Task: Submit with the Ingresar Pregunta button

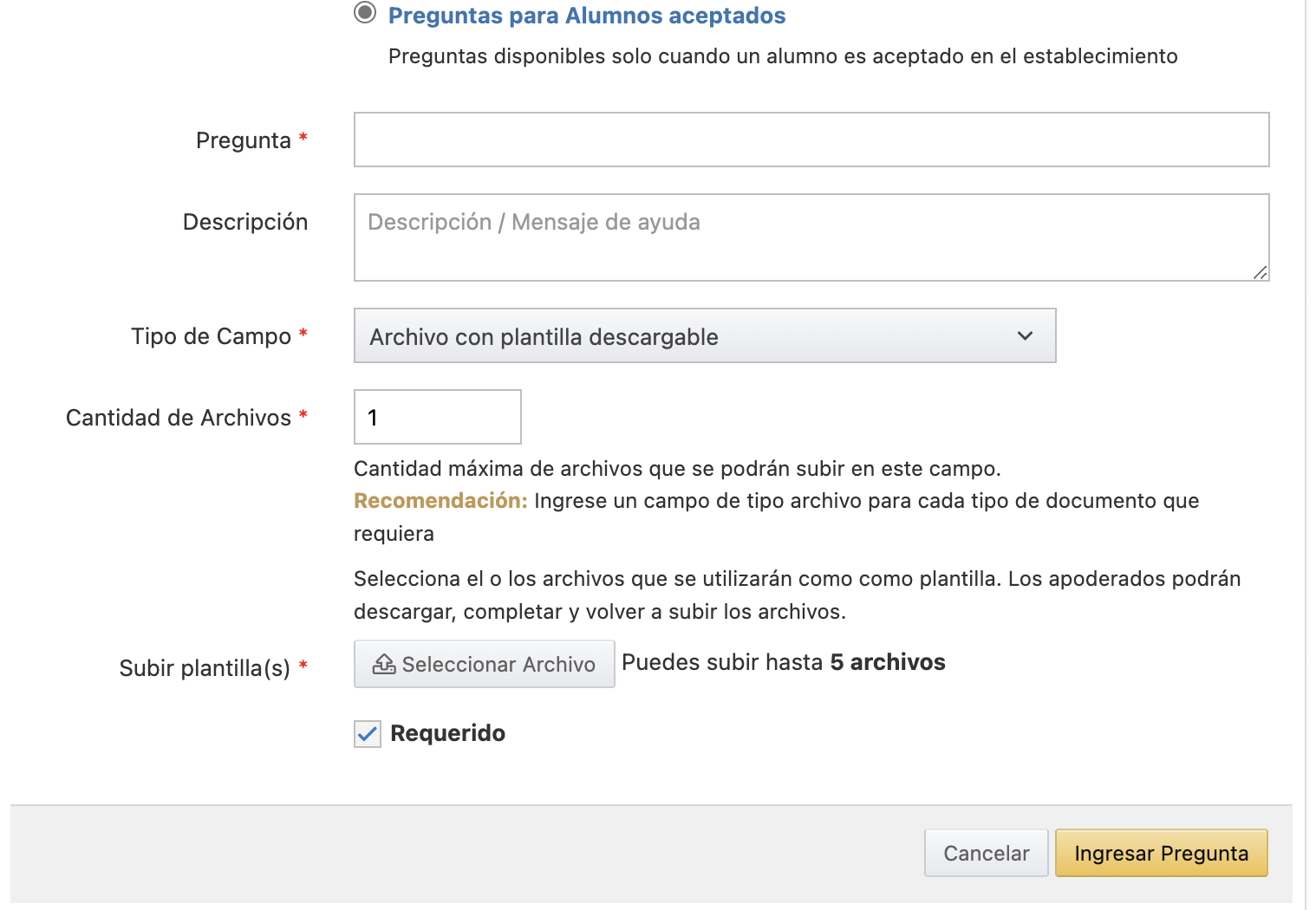Action: 1161,854
